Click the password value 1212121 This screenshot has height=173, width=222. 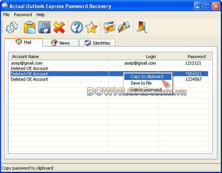(x=193, y=63)
